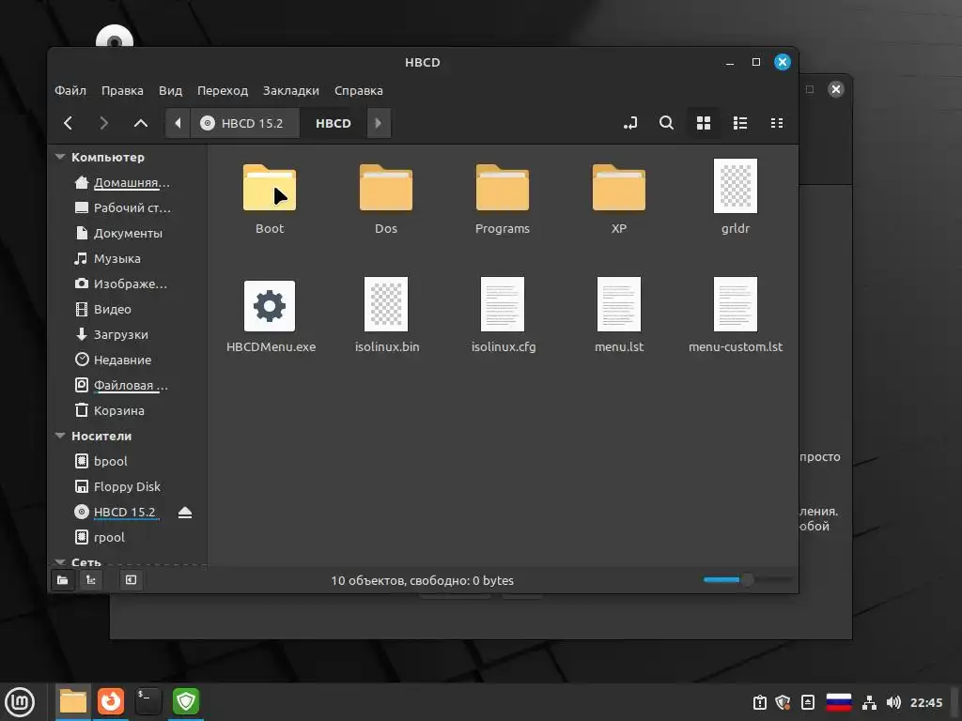Open the Boot folder
Viewport: 962px width, 721px height.
tap(270, 188)
